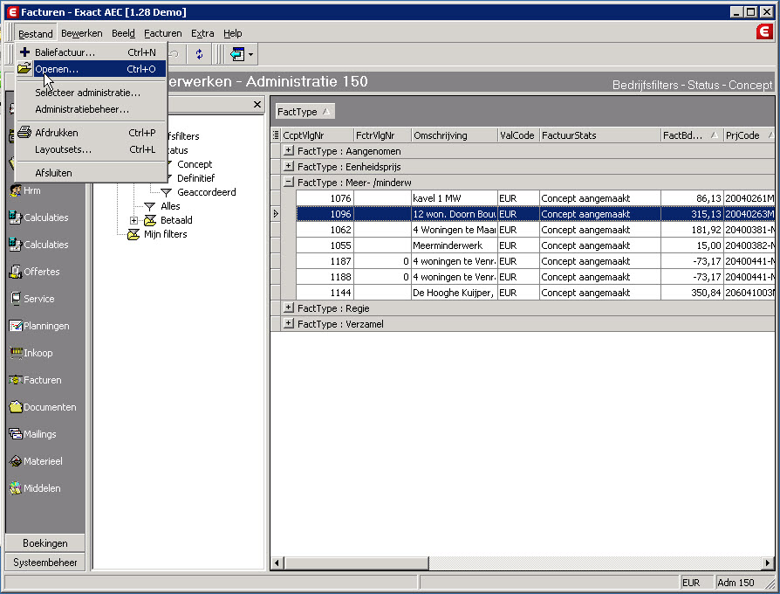Screen dimensions: 780x594
Task: Select the amount cell 181,92
Action: point(692,230)
